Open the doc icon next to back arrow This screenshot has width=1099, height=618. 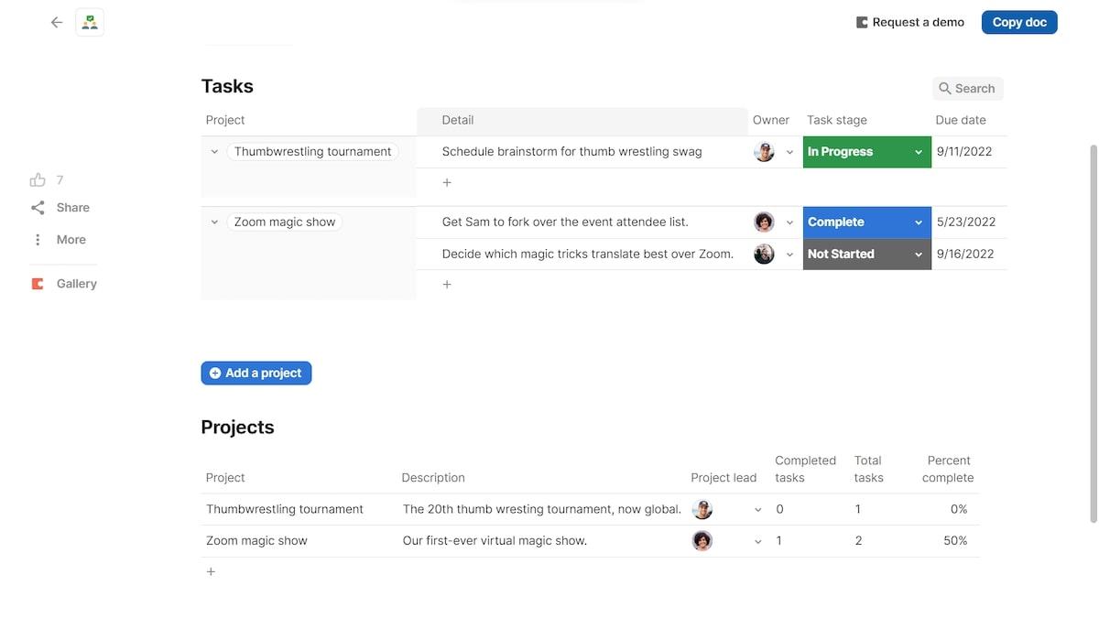(90, 22)
